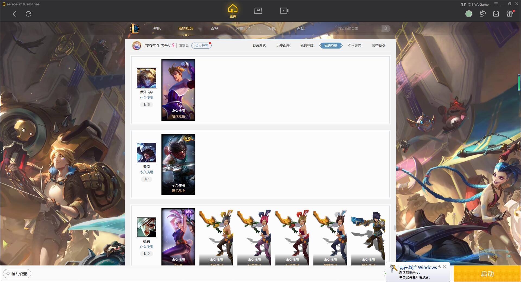This screenshot has height=282, width=521.
Task: Click the username 夜袭男生宿舍V
Action: 158,46
